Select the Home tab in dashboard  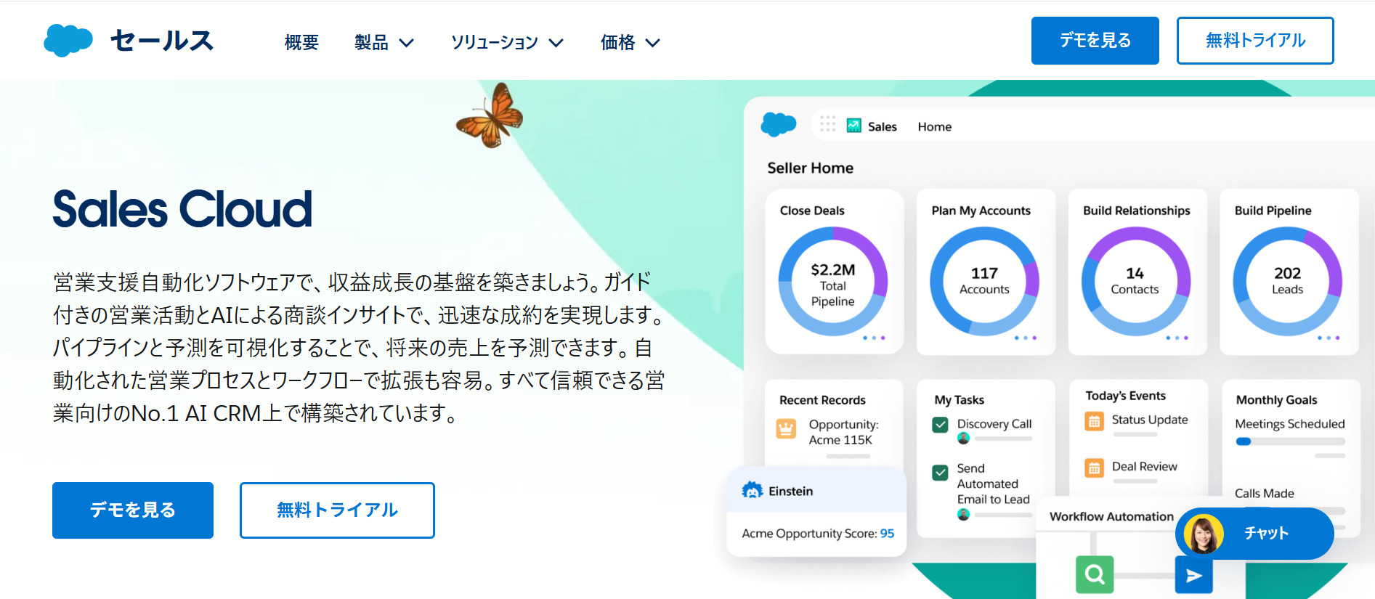(935, 126)
